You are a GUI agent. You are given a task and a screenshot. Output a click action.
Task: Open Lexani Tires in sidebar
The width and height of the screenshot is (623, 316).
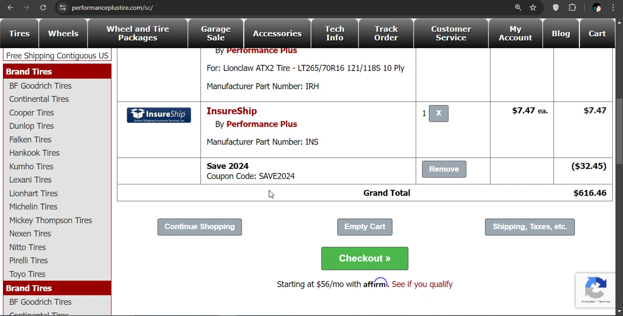tap(30, 180)
